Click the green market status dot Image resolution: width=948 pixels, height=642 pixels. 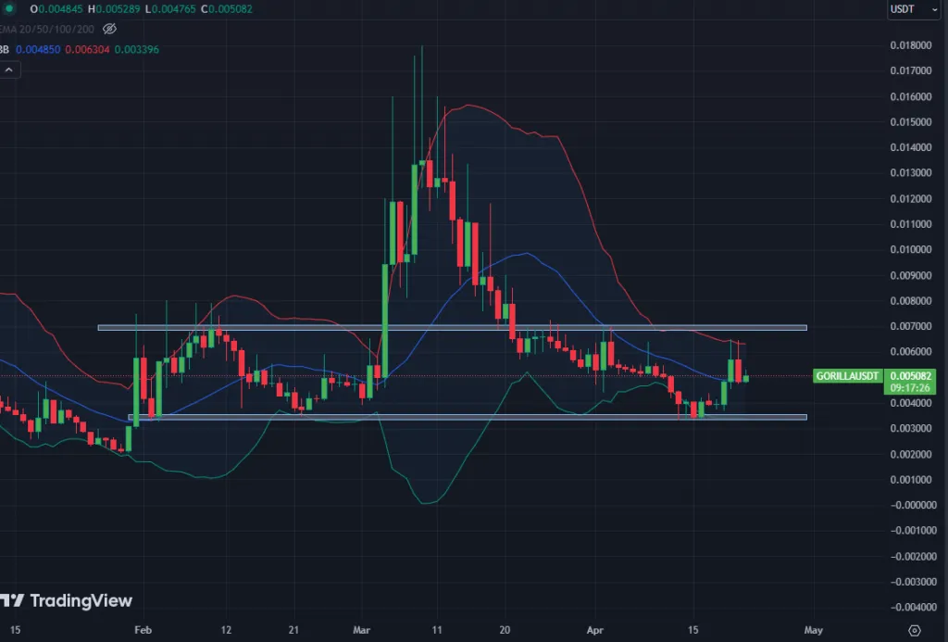coord(8,8)
